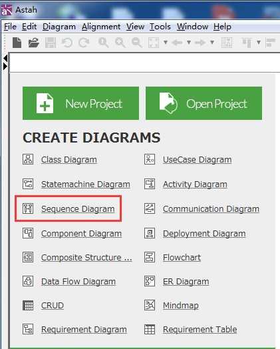Open the Back history dropdown arrow
Viewport: 280px width, 349px height.
[x=189, y=42]
